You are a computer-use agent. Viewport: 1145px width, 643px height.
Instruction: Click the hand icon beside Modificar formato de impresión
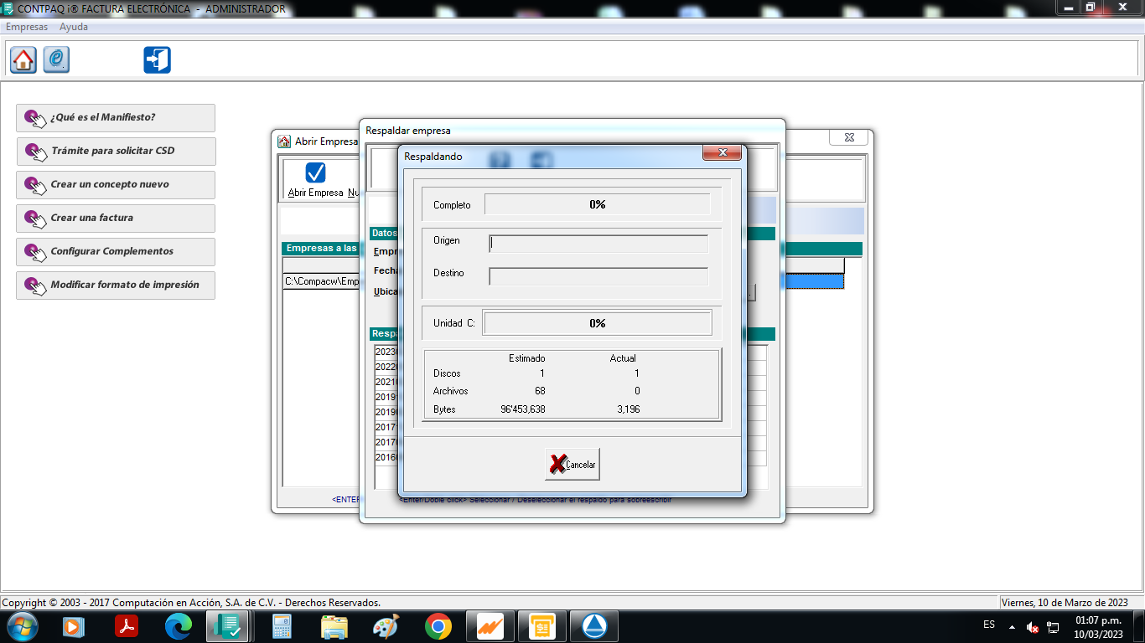(35, 285)
